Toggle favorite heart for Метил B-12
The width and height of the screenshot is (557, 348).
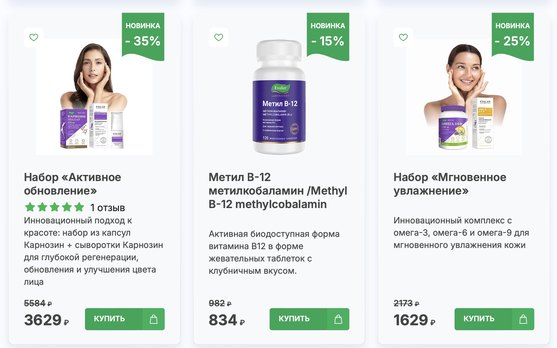pyautogui.click(x=219, y=37)
